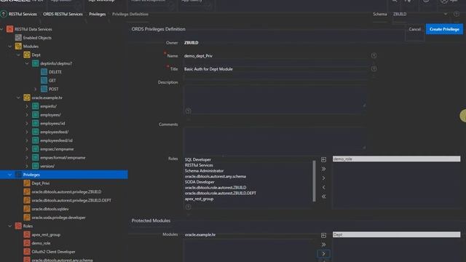This screenshot has height=262, width=466.
Task: Collapse the Modules tree node
Action: (x=9, y=47)
